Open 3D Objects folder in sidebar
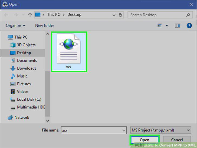Image resolution: width=197 pixels, height=148 pixels. [23, 45]
